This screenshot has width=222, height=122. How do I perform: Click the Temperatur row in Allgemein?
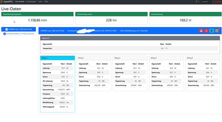[130, 49]
